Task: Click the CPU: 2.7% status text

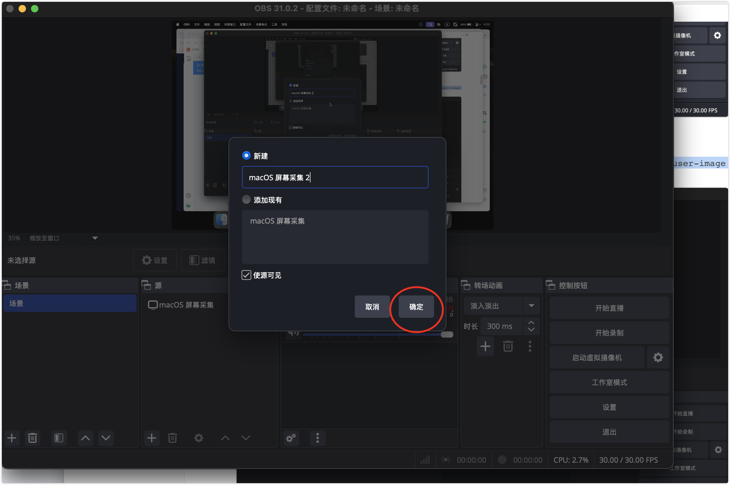Action: click(x=571, y=460)
